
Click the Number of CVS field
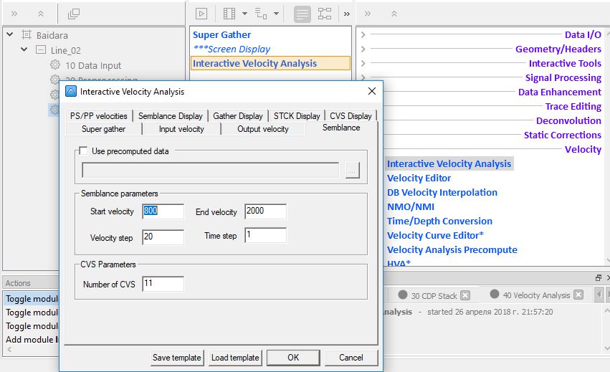(x=163, y=284)
